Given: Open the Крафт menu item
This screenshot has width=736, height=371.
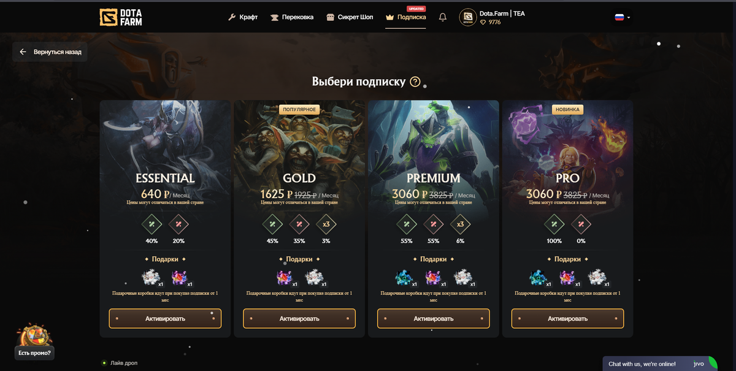Looking at the screenshot, I should click(243, 17).
